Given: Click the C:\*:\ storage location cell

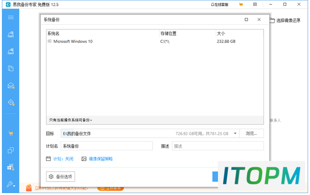Looking at the screenshot, I should tap(165, 41).
